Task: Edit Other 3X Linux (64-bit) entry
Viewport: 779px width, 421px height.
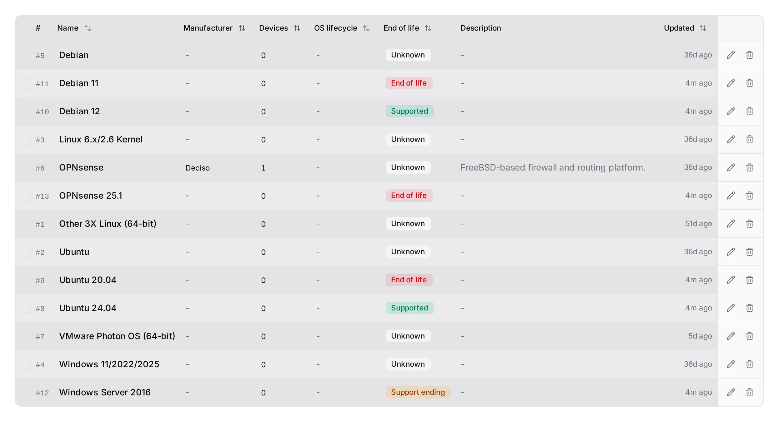Action: coord(731,224)
